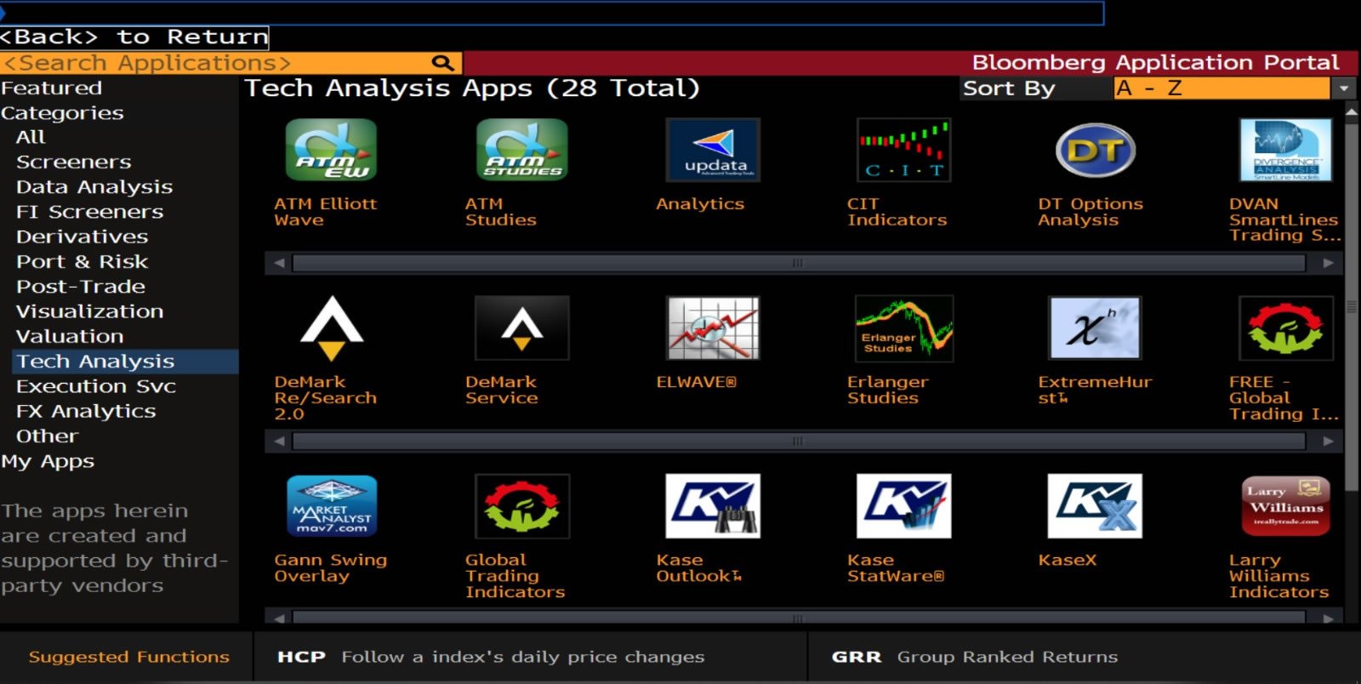Open the Larry Williams Indicators icon

point(1285,506)
